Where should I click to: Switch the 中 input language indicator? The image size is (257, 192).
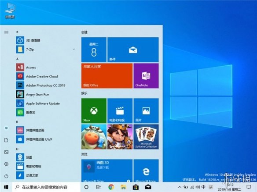[203, 187]
